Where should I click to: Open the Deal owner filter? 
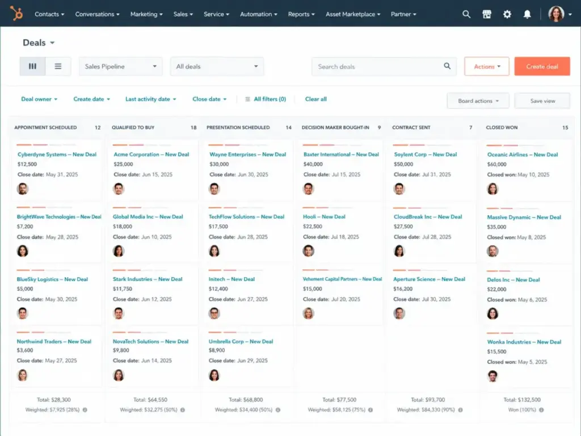click(x=39, y=99)
